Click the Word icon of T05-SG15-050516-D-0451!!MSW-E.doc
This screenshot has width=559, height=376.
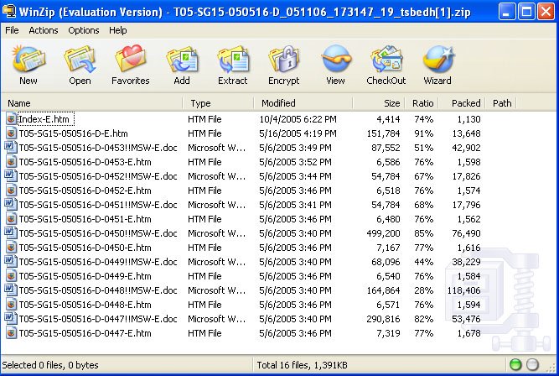click(x=10, y=204)
